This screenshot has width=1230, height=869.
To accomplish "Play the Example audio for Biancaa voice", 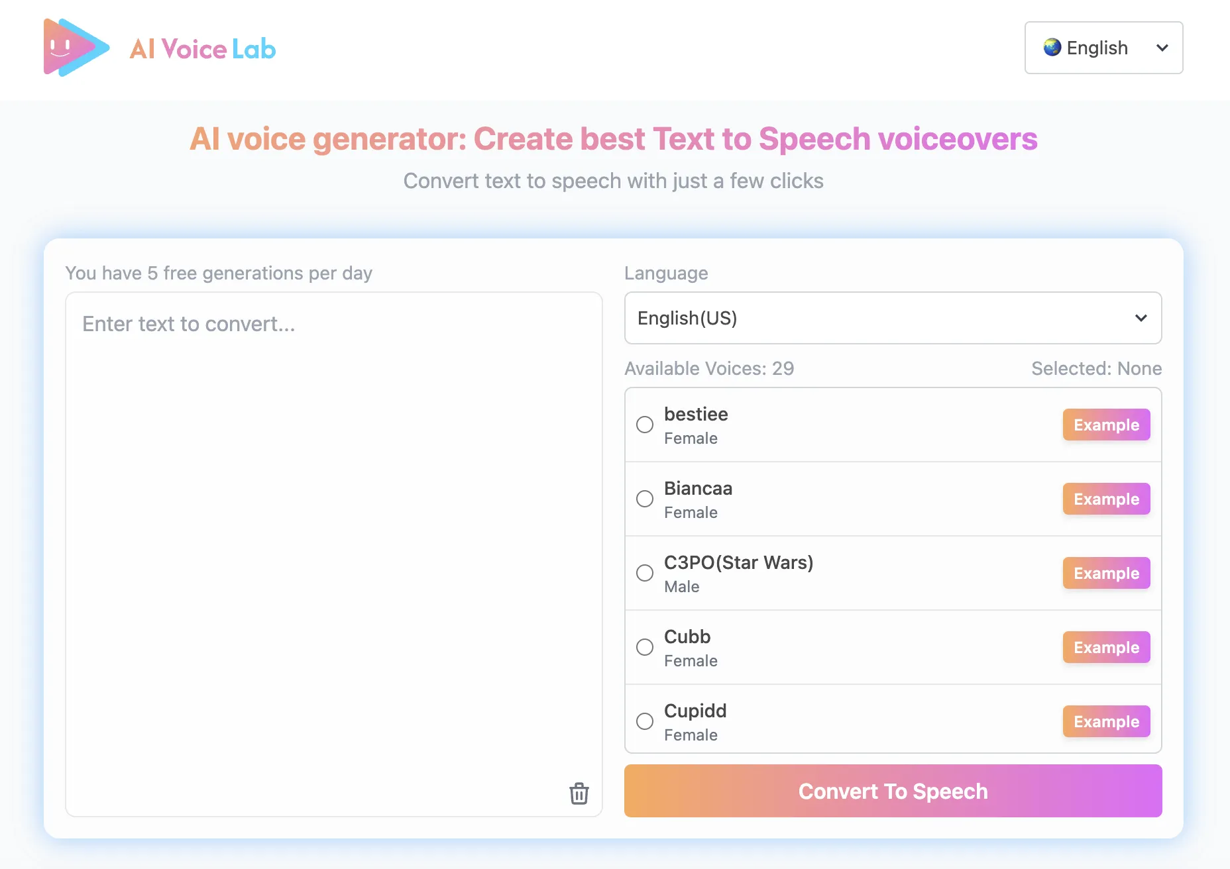I will (1105, 499).
